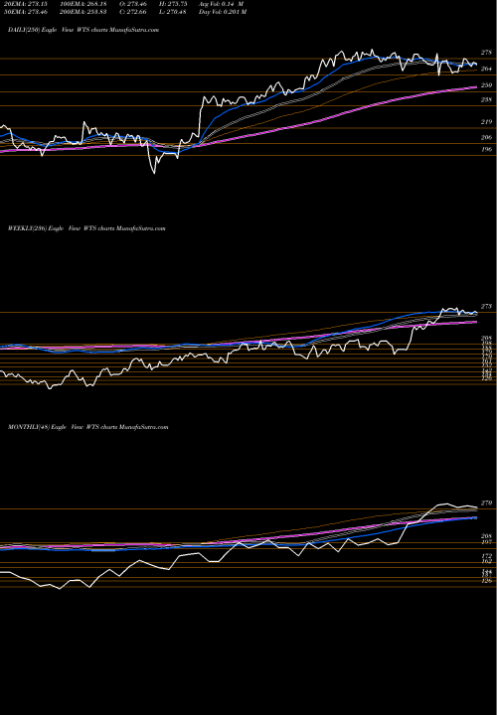Click the 208 price label on weekly chart
The image size is (497, 715).
pos(486,338)
